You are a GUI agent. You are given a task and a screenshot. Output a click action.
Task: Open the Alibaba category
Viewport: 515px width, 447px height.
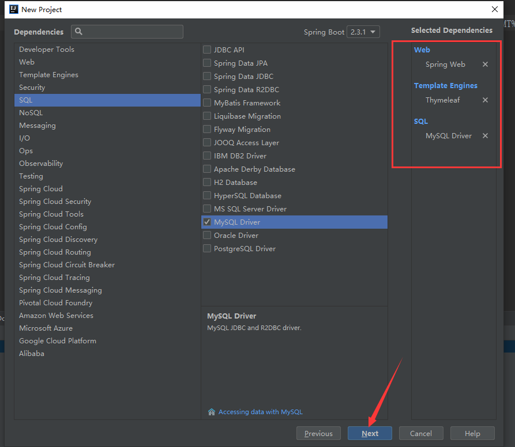(x=107, y=354)
